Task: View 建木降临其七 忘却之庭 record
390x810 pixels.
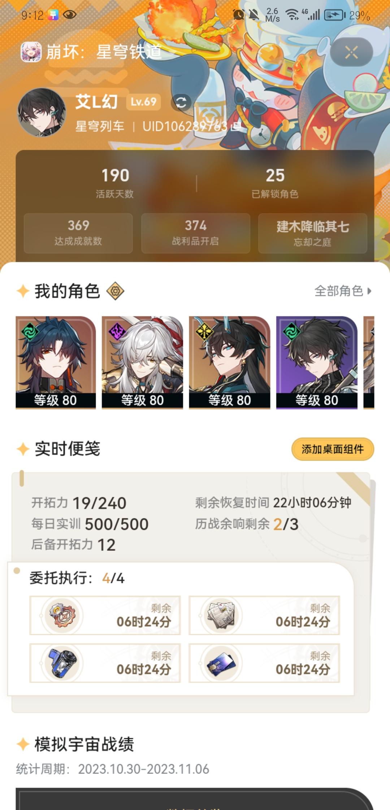Action: 313,233
